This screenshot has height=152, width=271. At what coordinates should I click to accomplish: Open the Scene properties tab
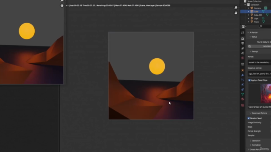point(243,53)
